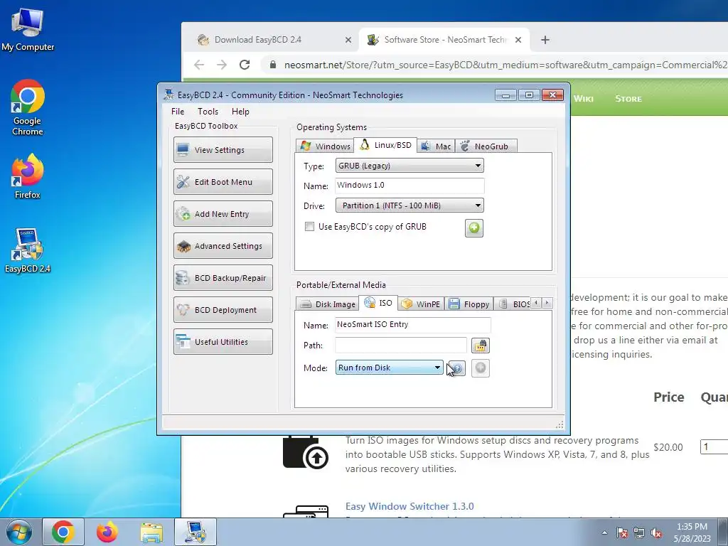Click the padlock icon in Chrome address bar
Screen dimensions: 728x546
point(272,65)
